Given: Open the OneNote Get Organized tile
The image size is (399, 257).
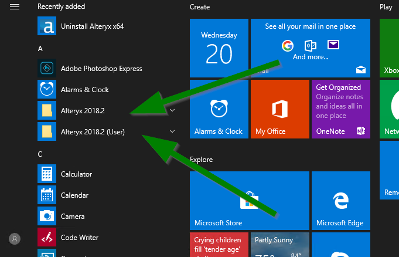Looking at the screenshot, I should [341, 109].
